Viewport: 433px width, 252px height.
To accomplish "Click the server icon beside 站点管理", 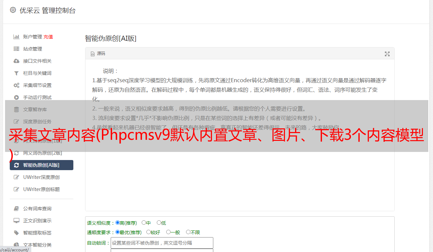I will [16, 49].
